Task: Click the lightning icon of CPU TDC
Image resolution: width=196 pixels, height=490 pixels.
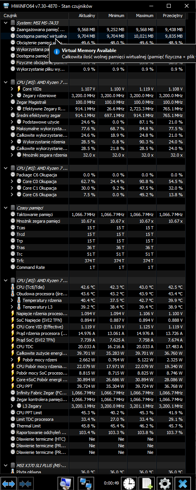Action: pyautogui.click(x=12, y=346)
